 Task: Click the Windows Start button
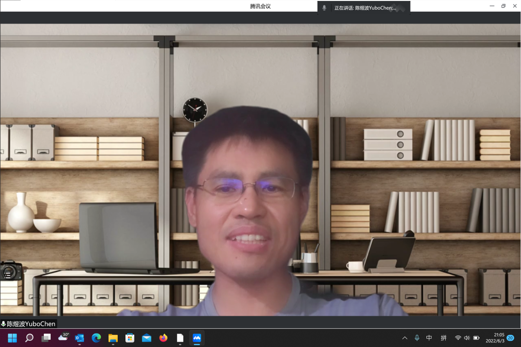click(x=12, y=338)
